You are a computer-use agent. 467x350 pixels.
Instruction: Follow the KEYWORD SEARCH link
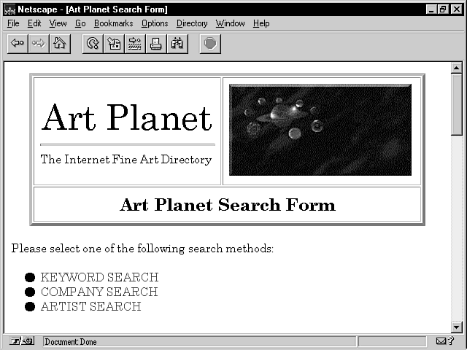pyautogui.click(x=99, y=277)
